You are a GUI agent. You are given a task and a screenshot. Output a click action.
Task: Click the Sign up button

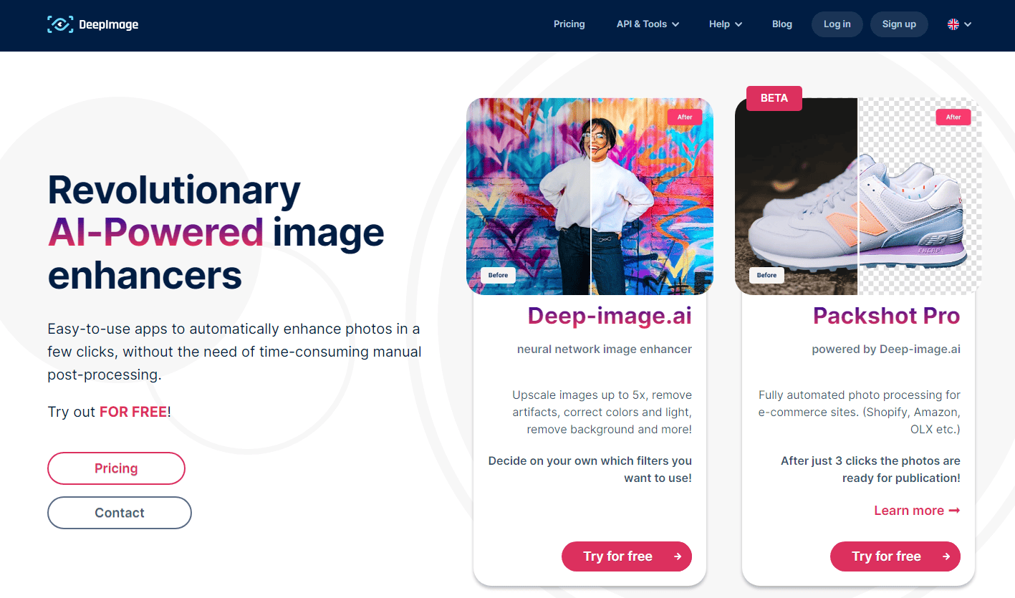pos(899,24)
